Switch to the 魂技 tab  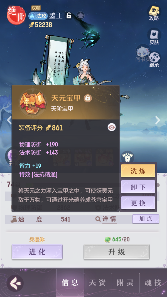[x=153, y=283]
